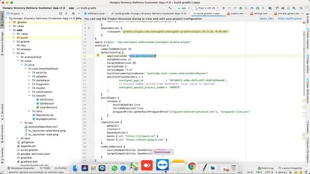Switch to colors.xml tab
The image size is (310, 174).
coord(237,14)
